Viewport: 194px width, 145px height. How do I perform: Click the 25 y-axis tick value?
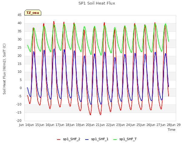point(19,48)
